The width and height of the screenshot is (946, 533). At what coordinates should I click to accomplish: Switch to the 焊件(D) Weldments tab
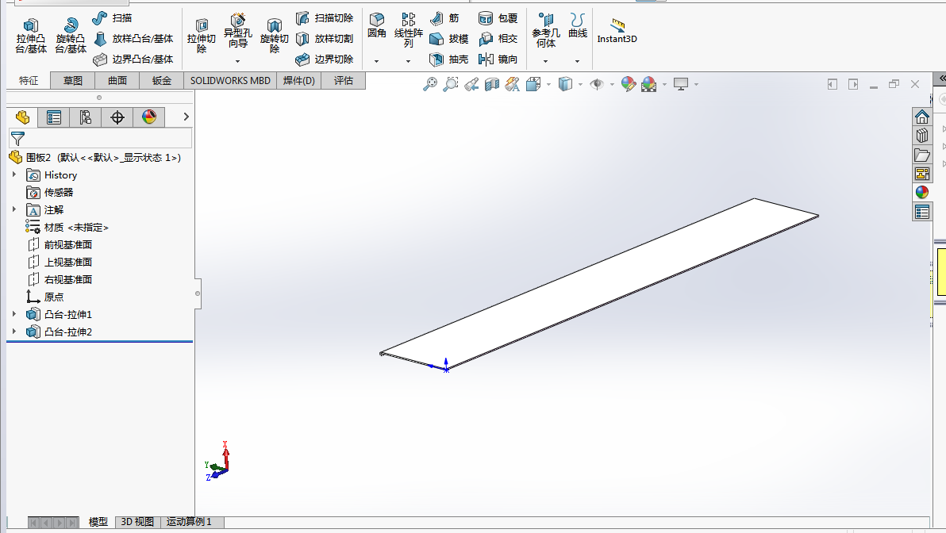pyautogui.click(x=299, y=81)
